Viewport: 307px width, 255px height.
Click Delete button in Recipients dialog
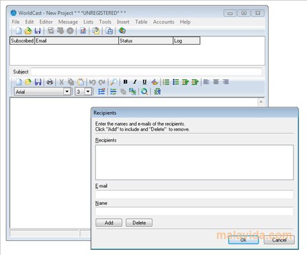[x=139, y=222]
